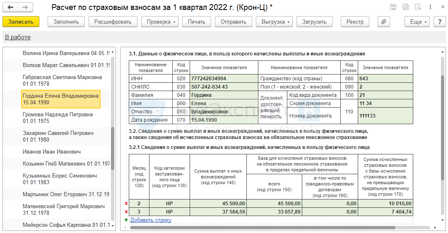Select Гордина Елена Владимировна in list
448x233 pixels.
tap(61, 99)
